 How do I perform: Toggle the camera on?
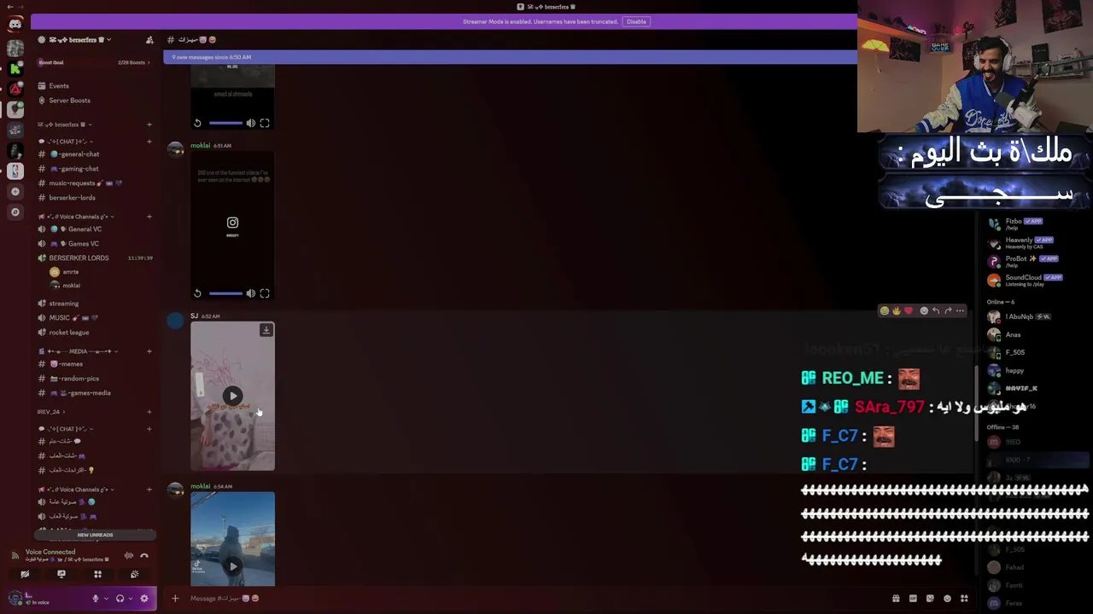pos(25,574)
